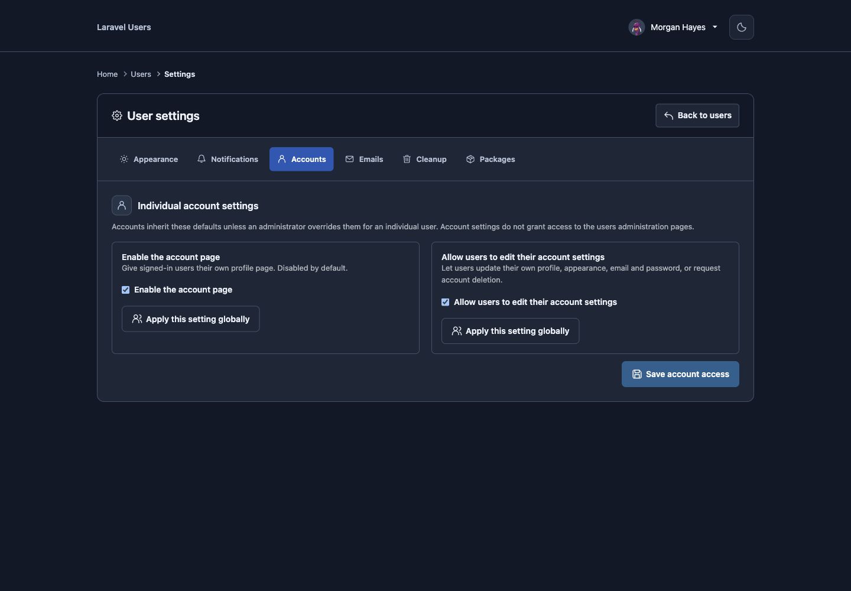
Task: Click the return arrow icon in Back to users
Action: 668,116
